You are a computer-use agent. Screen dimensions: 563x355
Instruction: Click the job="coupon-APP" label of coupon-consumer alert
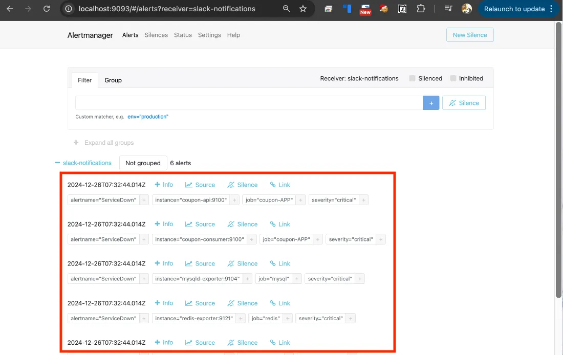(x=286, y=239)
